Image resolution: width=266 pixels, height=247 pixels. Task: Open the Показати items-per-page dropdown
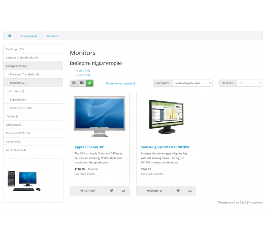[249, 83]
